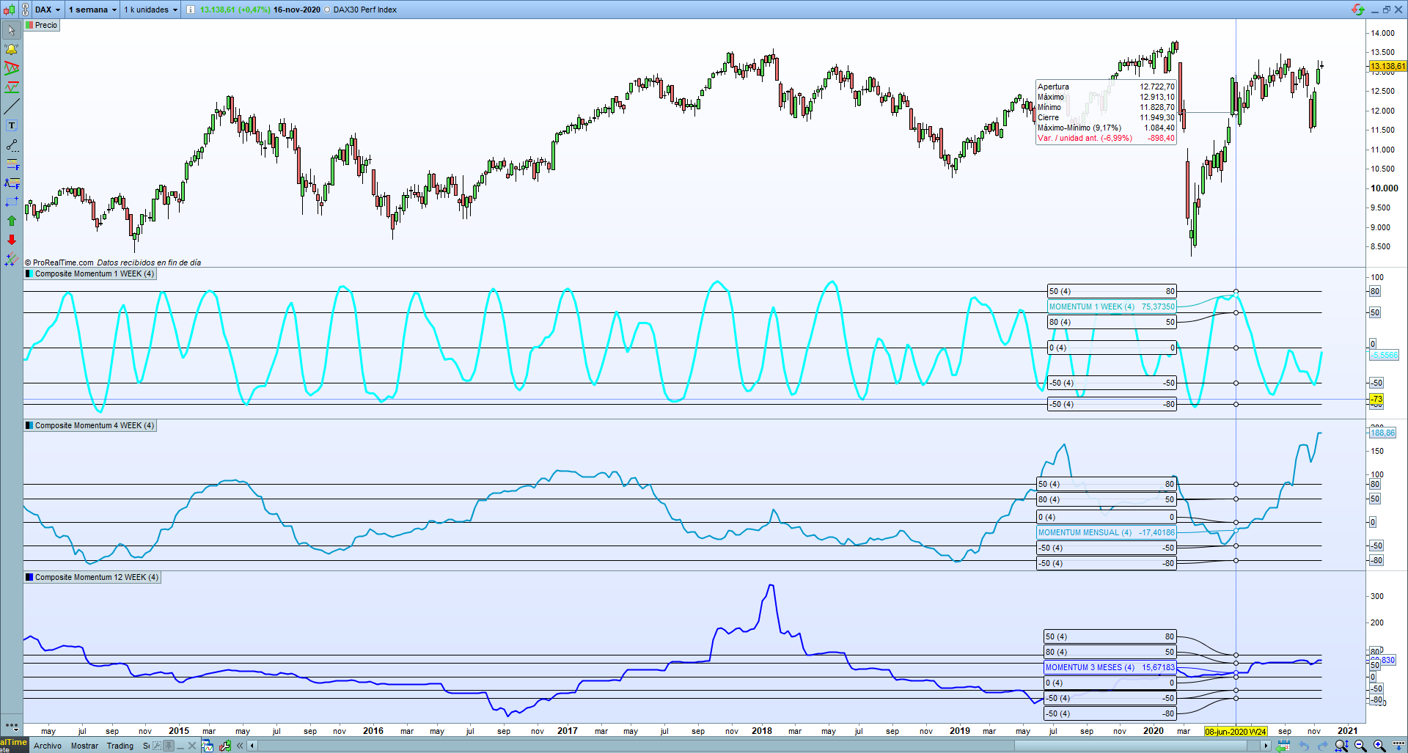This screenshot has height=753, width=1408.
Task: Click the yellow -73 axis label
Action: point(1376,400)
